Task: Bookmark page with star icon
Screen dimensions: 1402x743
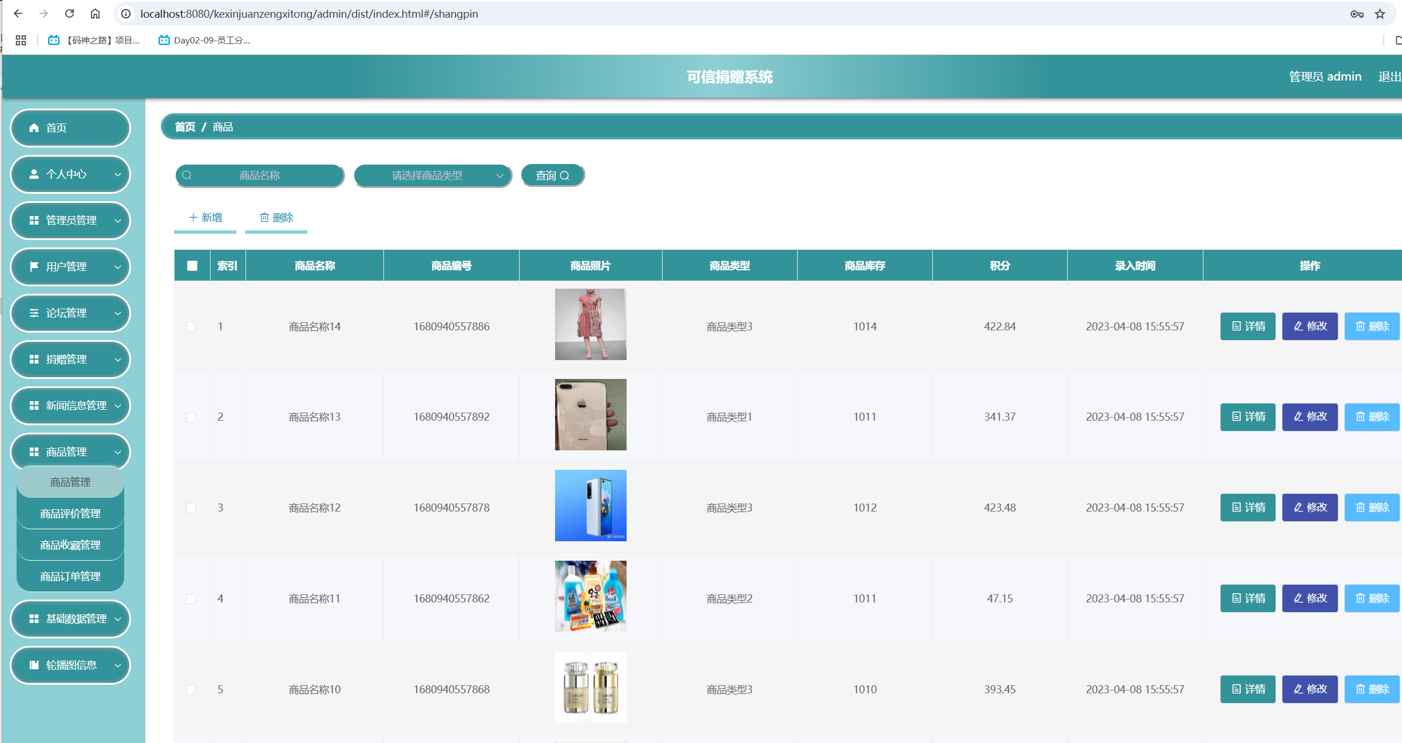Action: (1380, 14)
